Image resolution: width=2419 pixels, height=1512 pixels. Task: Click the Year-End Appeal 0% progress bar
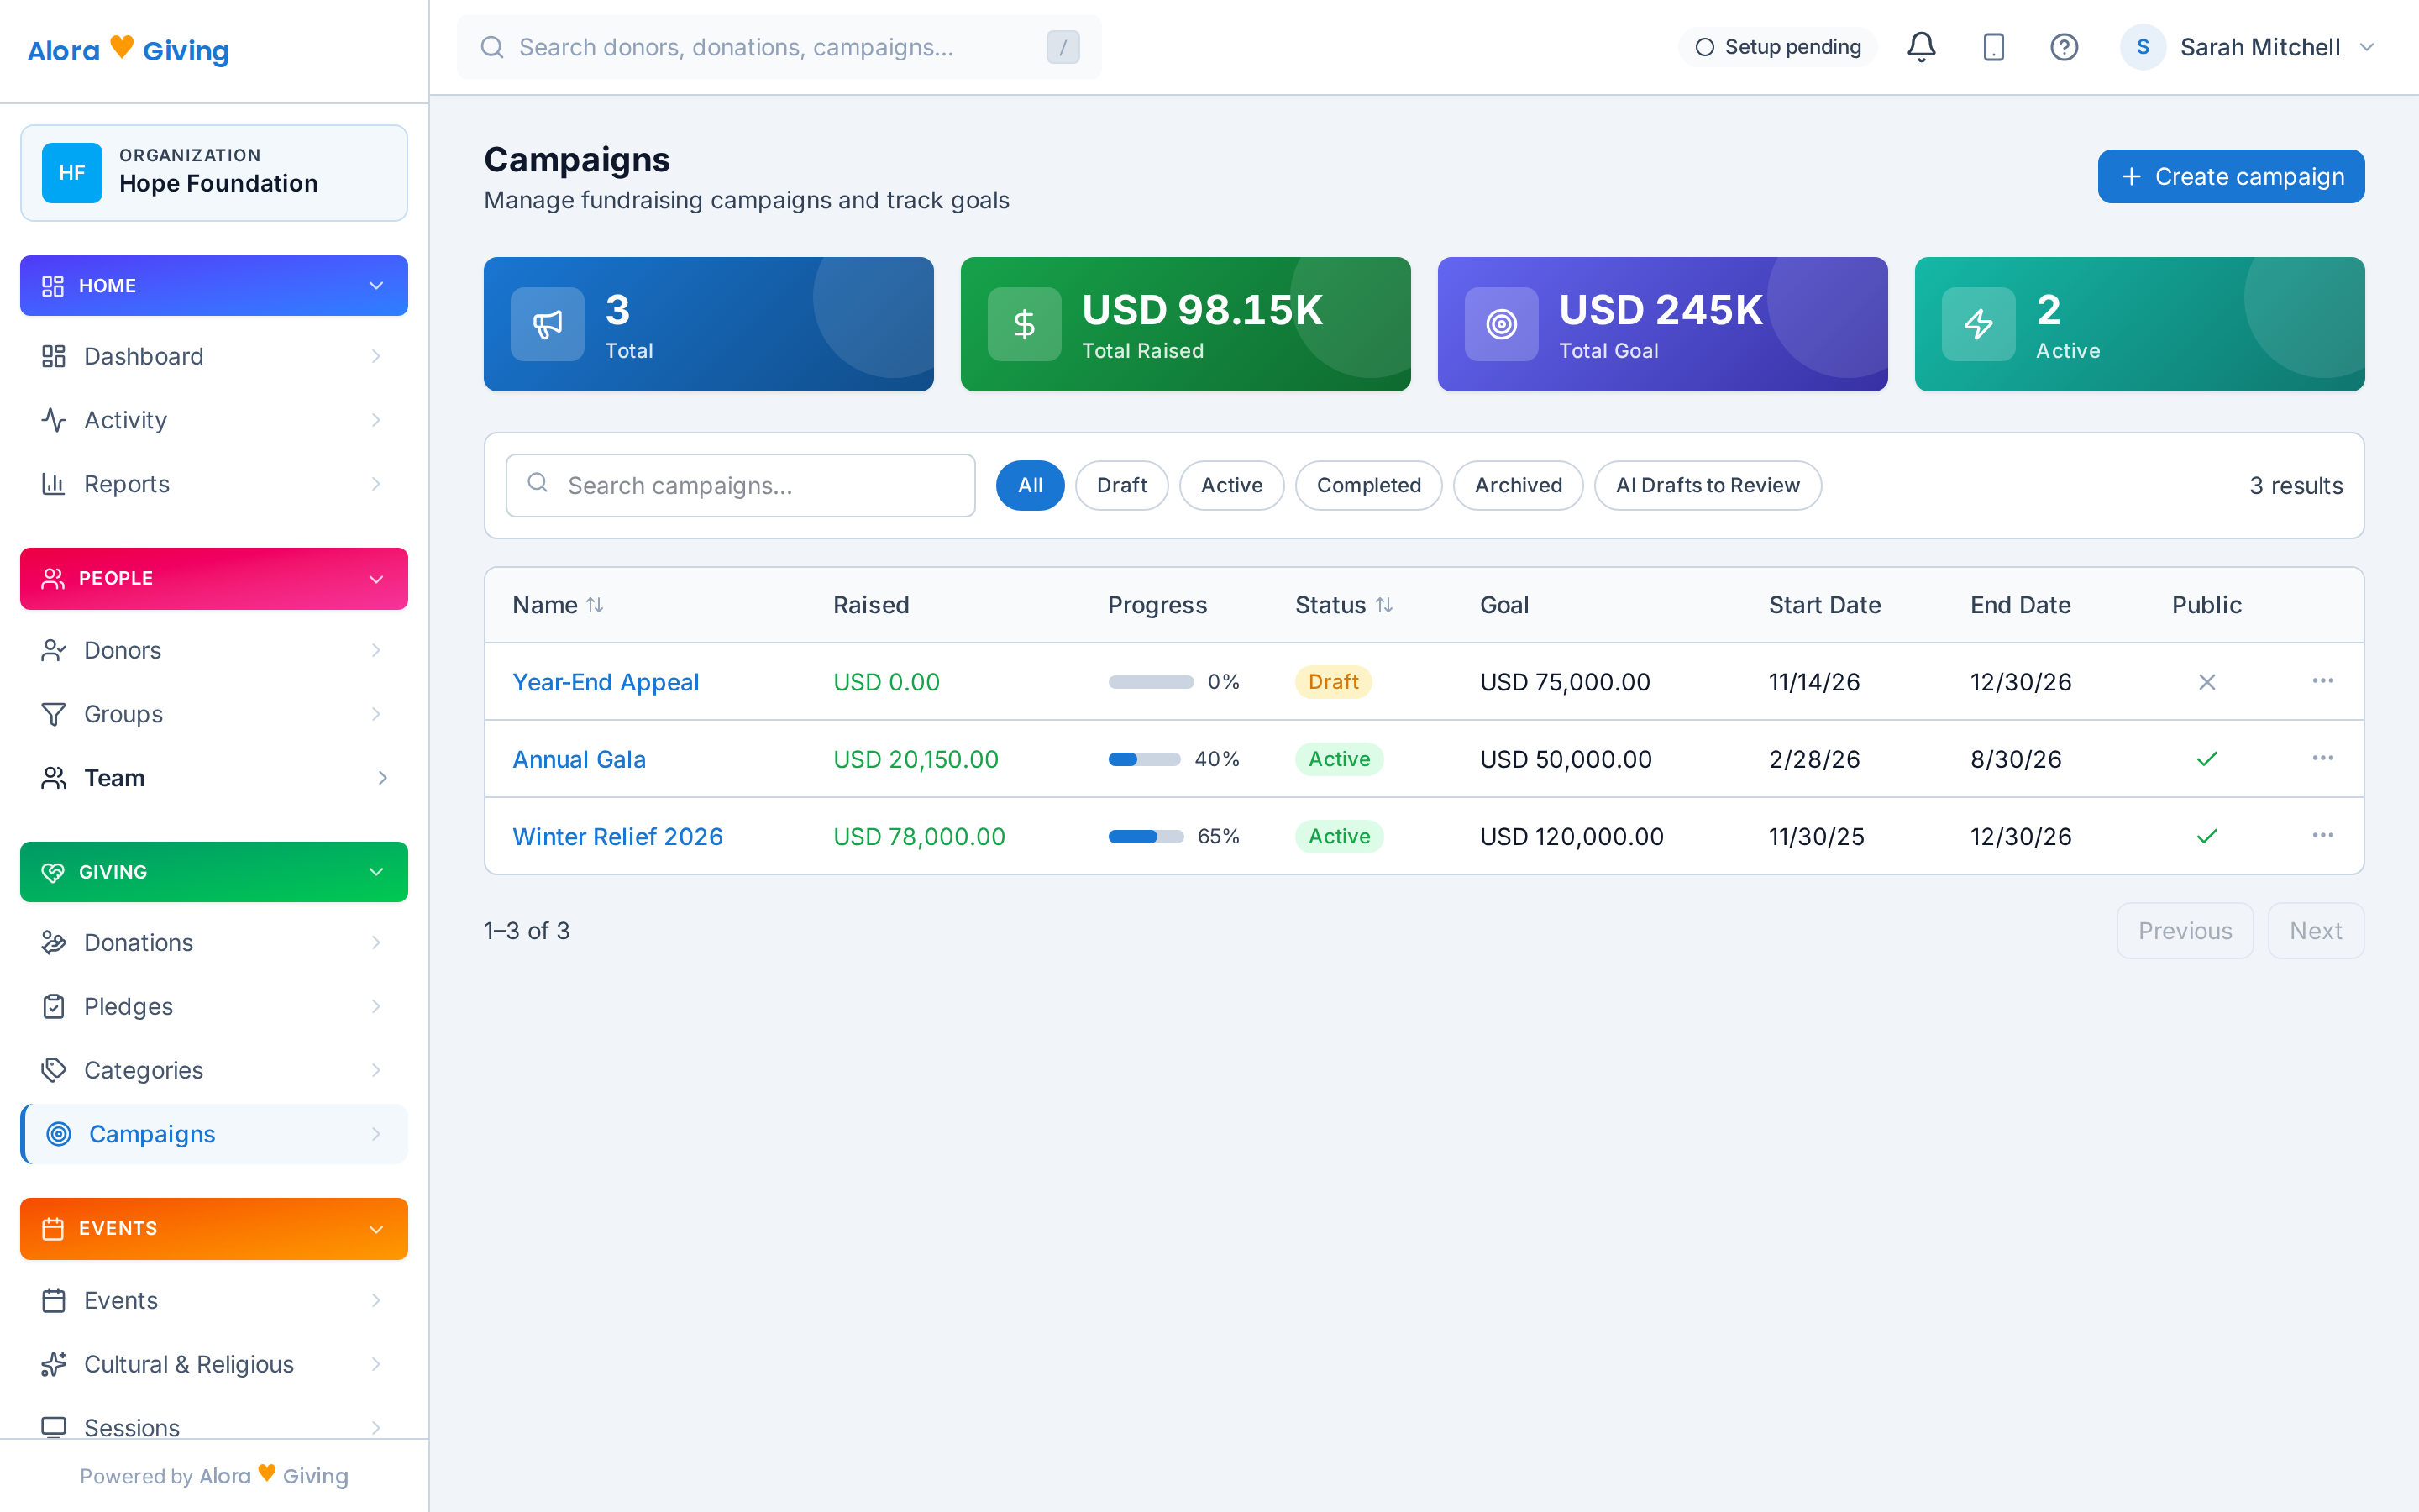click(1151, 682)
